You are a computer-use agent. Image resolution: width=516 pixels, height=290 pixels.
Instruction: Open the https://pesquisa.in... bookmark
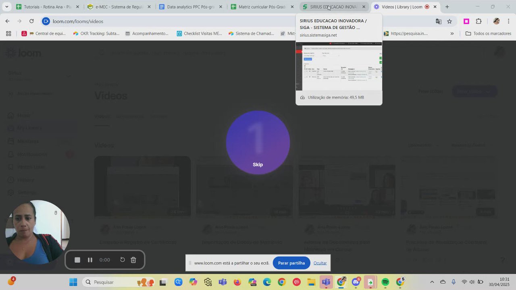[x=406, y=33]
